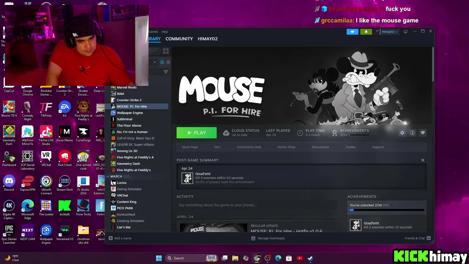Open the taskbar weather widget
The width and height of the screenshot is (469, 264).
click(12, 258)
